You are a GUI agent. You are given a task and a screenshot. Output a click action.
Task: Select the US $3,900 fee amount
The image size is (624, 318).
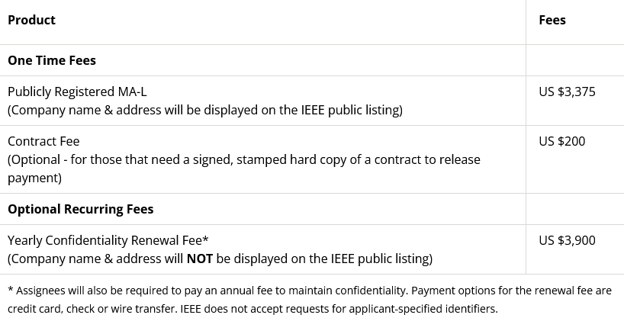pos(567,240)
